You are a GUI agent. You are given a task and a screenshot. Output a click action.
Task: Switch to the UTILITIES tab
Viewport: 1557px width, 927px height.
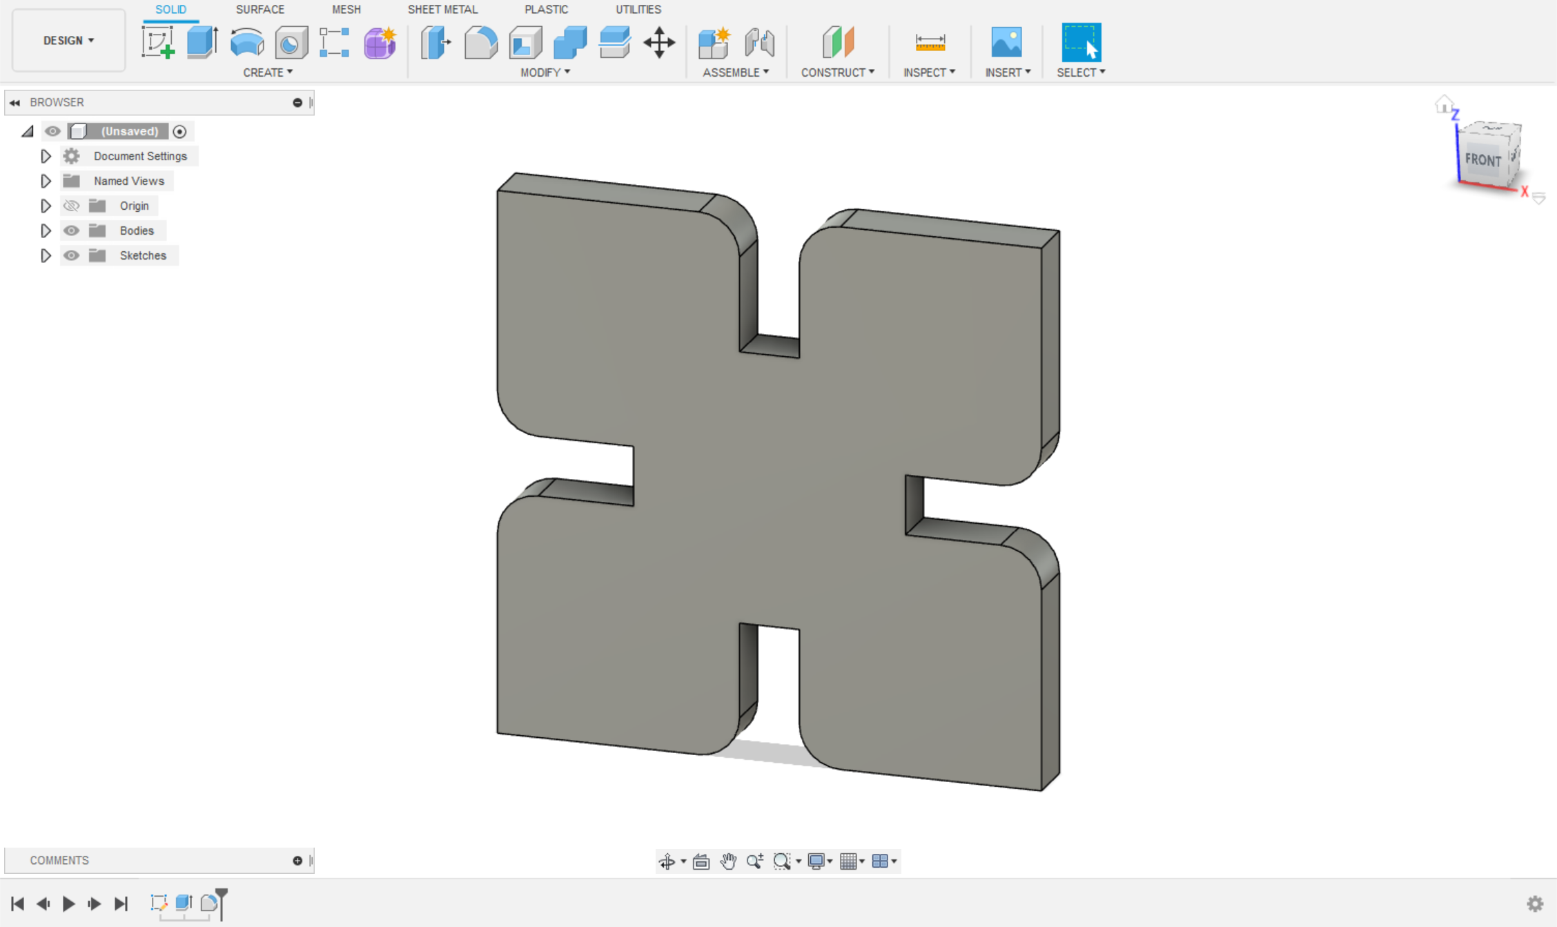(638, 10)
